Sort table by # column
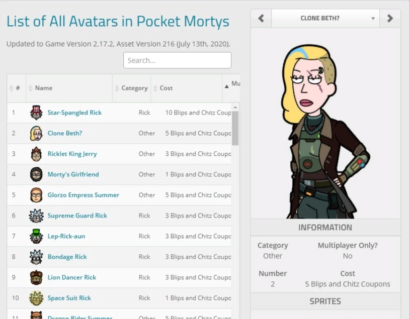Image resolution: width=409 pixels, height=319 pixels. 17,88
